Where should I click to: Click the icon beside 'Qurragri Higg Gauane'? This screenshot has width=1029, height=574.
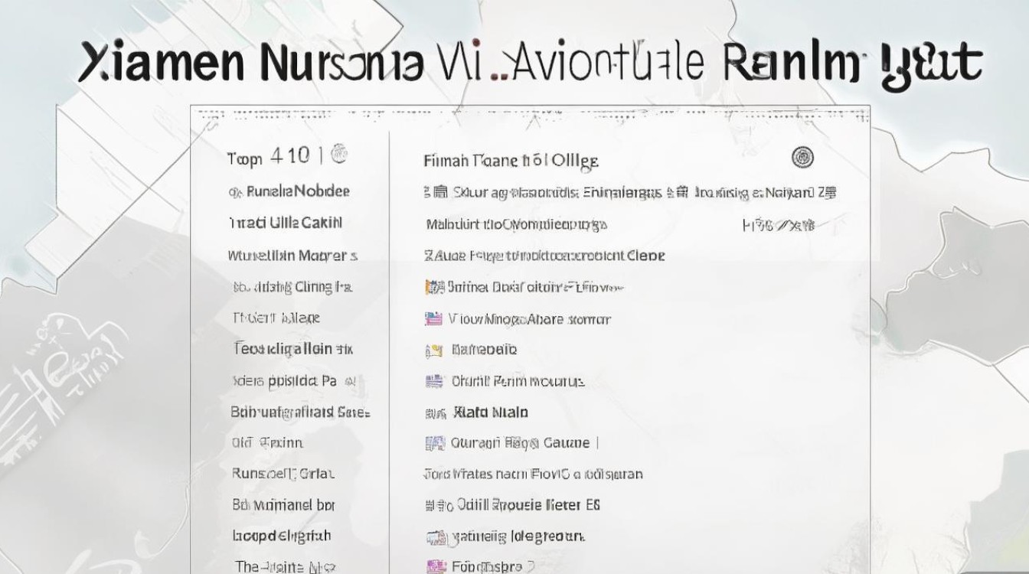tap(434, 443)
